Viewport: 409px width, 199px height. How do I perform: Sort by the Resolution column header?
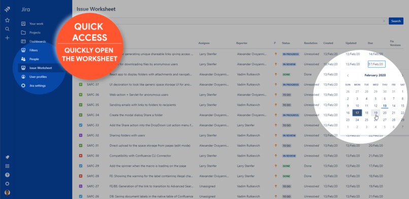tap(311, 43)
